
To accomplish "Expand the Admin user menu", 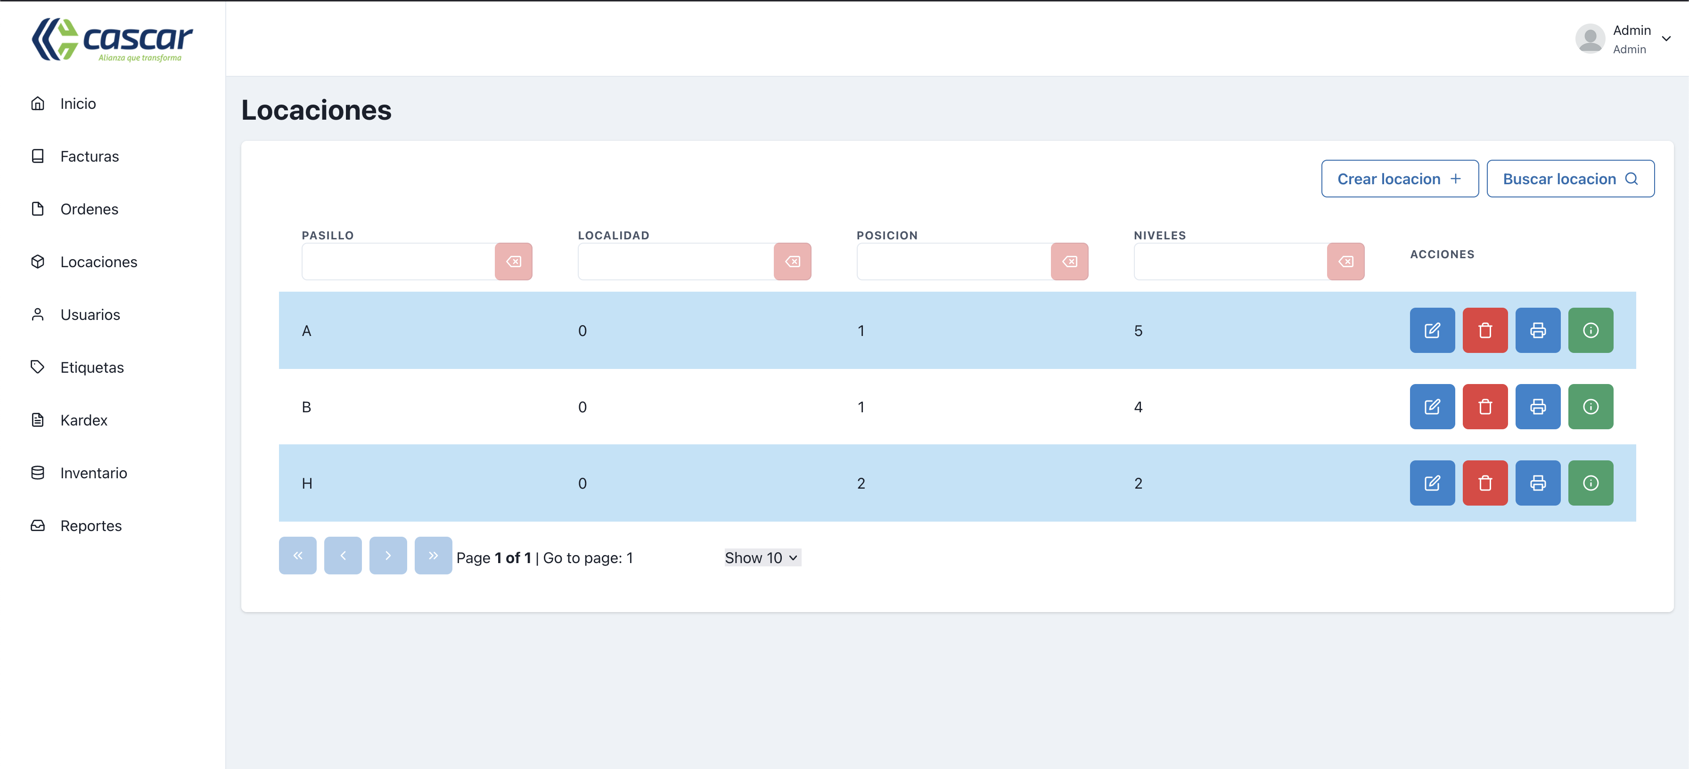I will 1665,39.
